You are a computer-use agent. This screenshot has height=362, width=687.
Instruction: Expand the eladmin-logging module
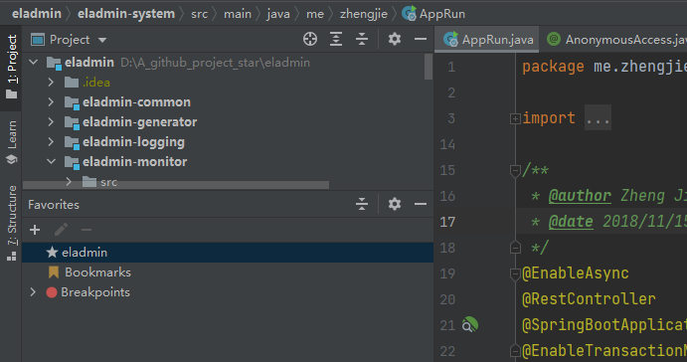point(51,141)
